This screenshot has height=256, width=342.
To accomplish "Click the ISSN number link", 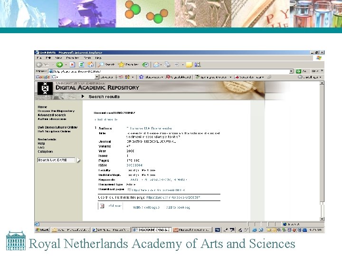I will click(x=134, y=165).
